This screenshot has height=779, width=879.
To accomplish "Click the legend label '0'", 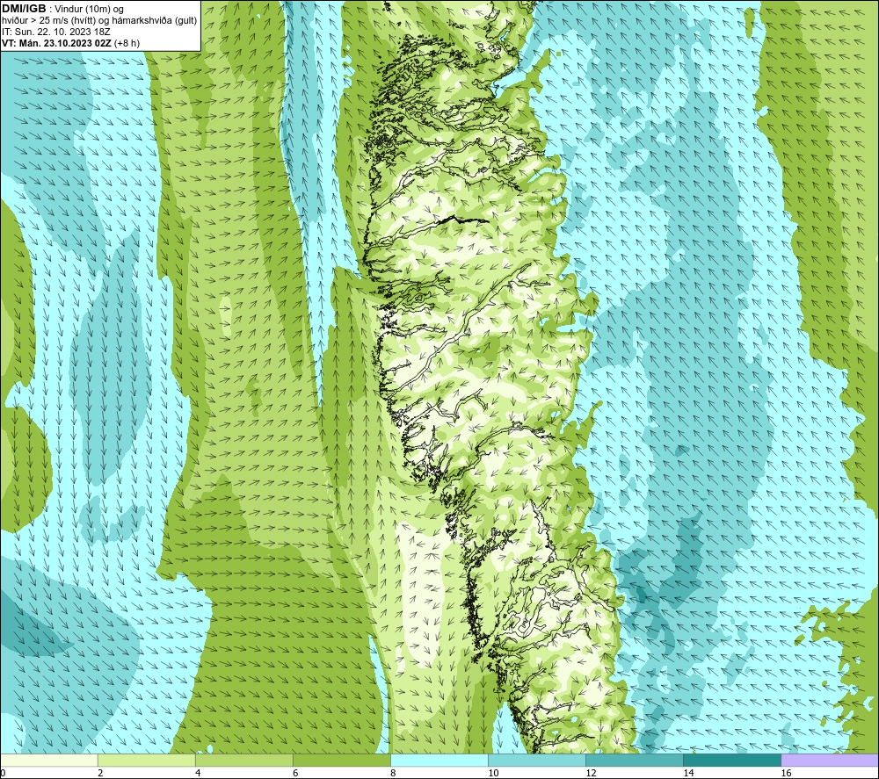I will (x=3, y=773).
